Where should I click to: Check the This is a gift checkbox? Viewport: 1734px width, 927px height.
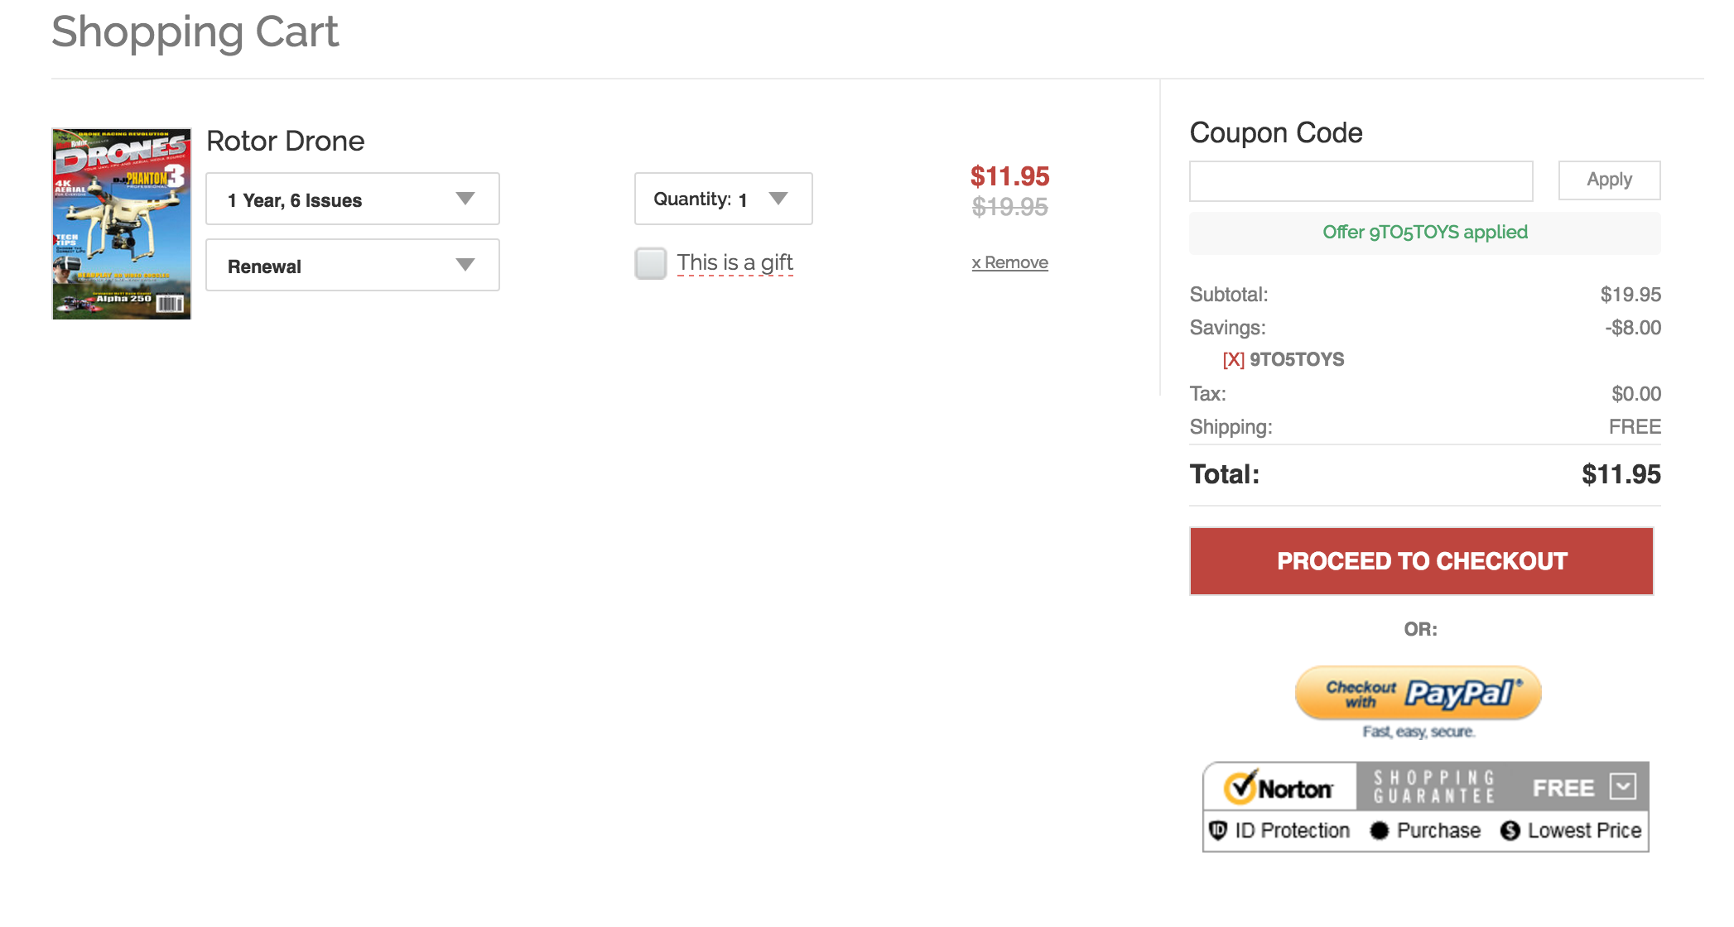coord(651,263)
